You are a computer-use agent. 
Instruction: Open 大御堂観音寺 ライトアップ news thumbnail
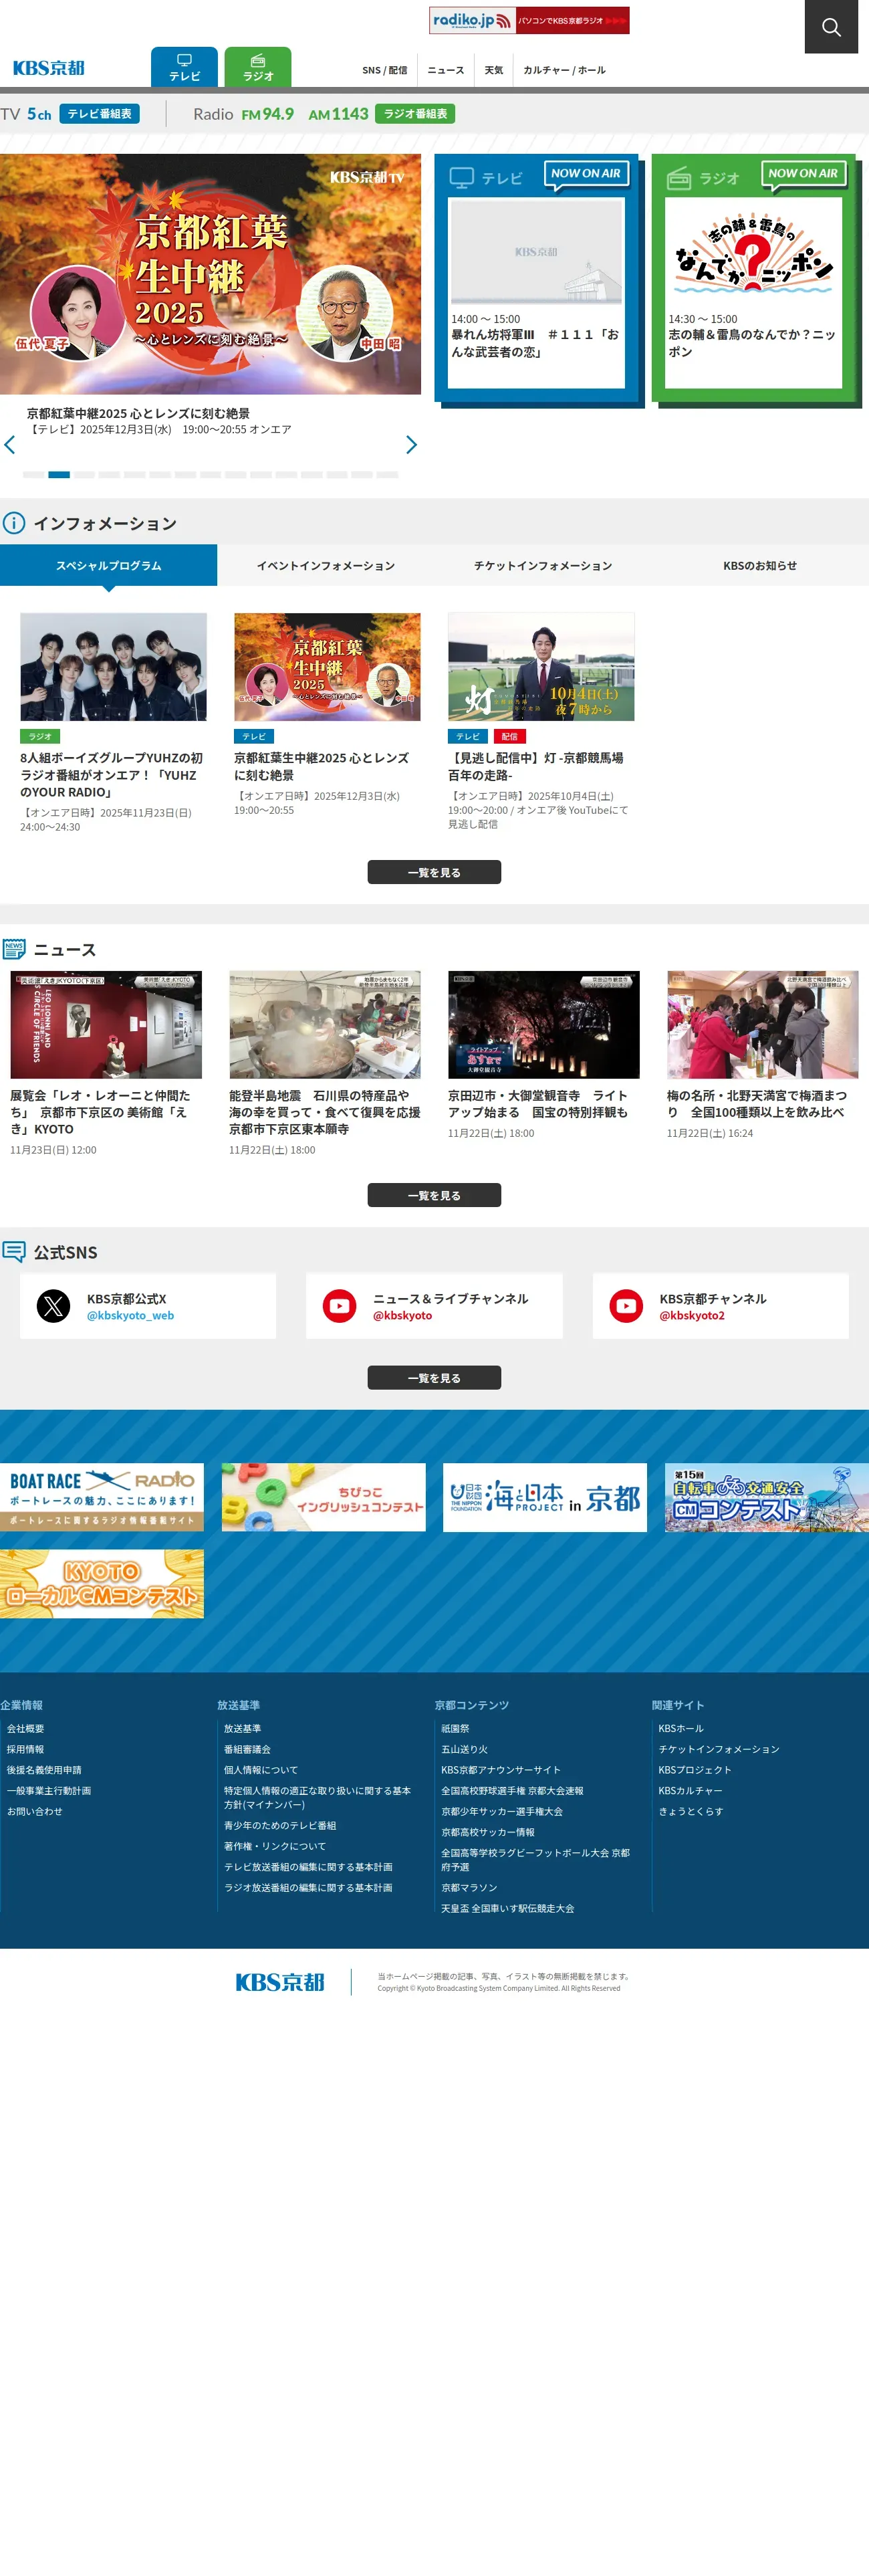point(544,1025)
